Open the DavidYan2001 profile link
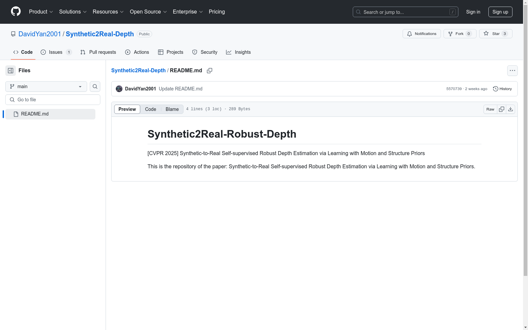 tap(40, 34)
